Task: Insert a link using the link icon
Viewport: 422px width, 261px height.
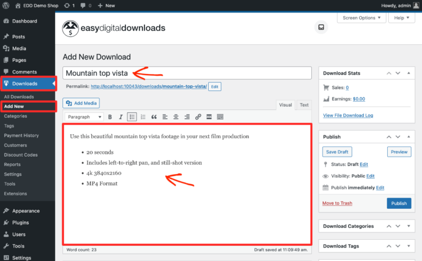Action: pyautogui.click(x=198, y=117)
